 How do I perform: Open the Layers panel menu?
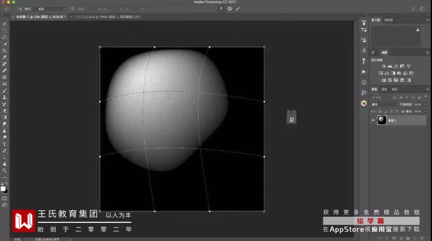(x=427, y=89)
